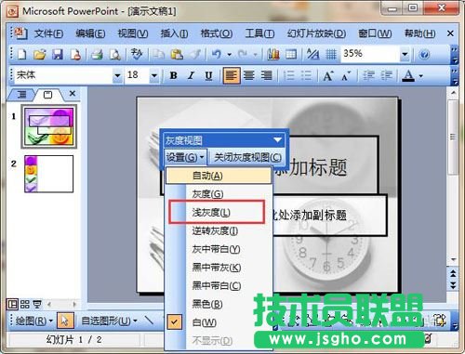Choose 黑色(B) black option
The image size is (465, 354).
[x=219, y=304]
